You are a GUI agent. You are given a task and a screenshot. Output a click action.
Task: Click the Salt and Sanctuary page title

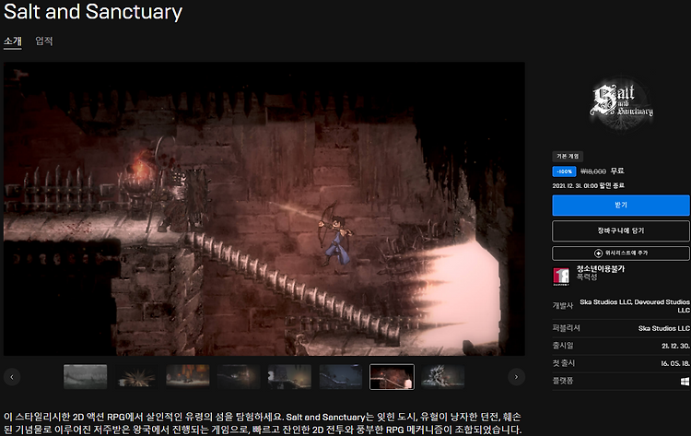tap(93, 12)
